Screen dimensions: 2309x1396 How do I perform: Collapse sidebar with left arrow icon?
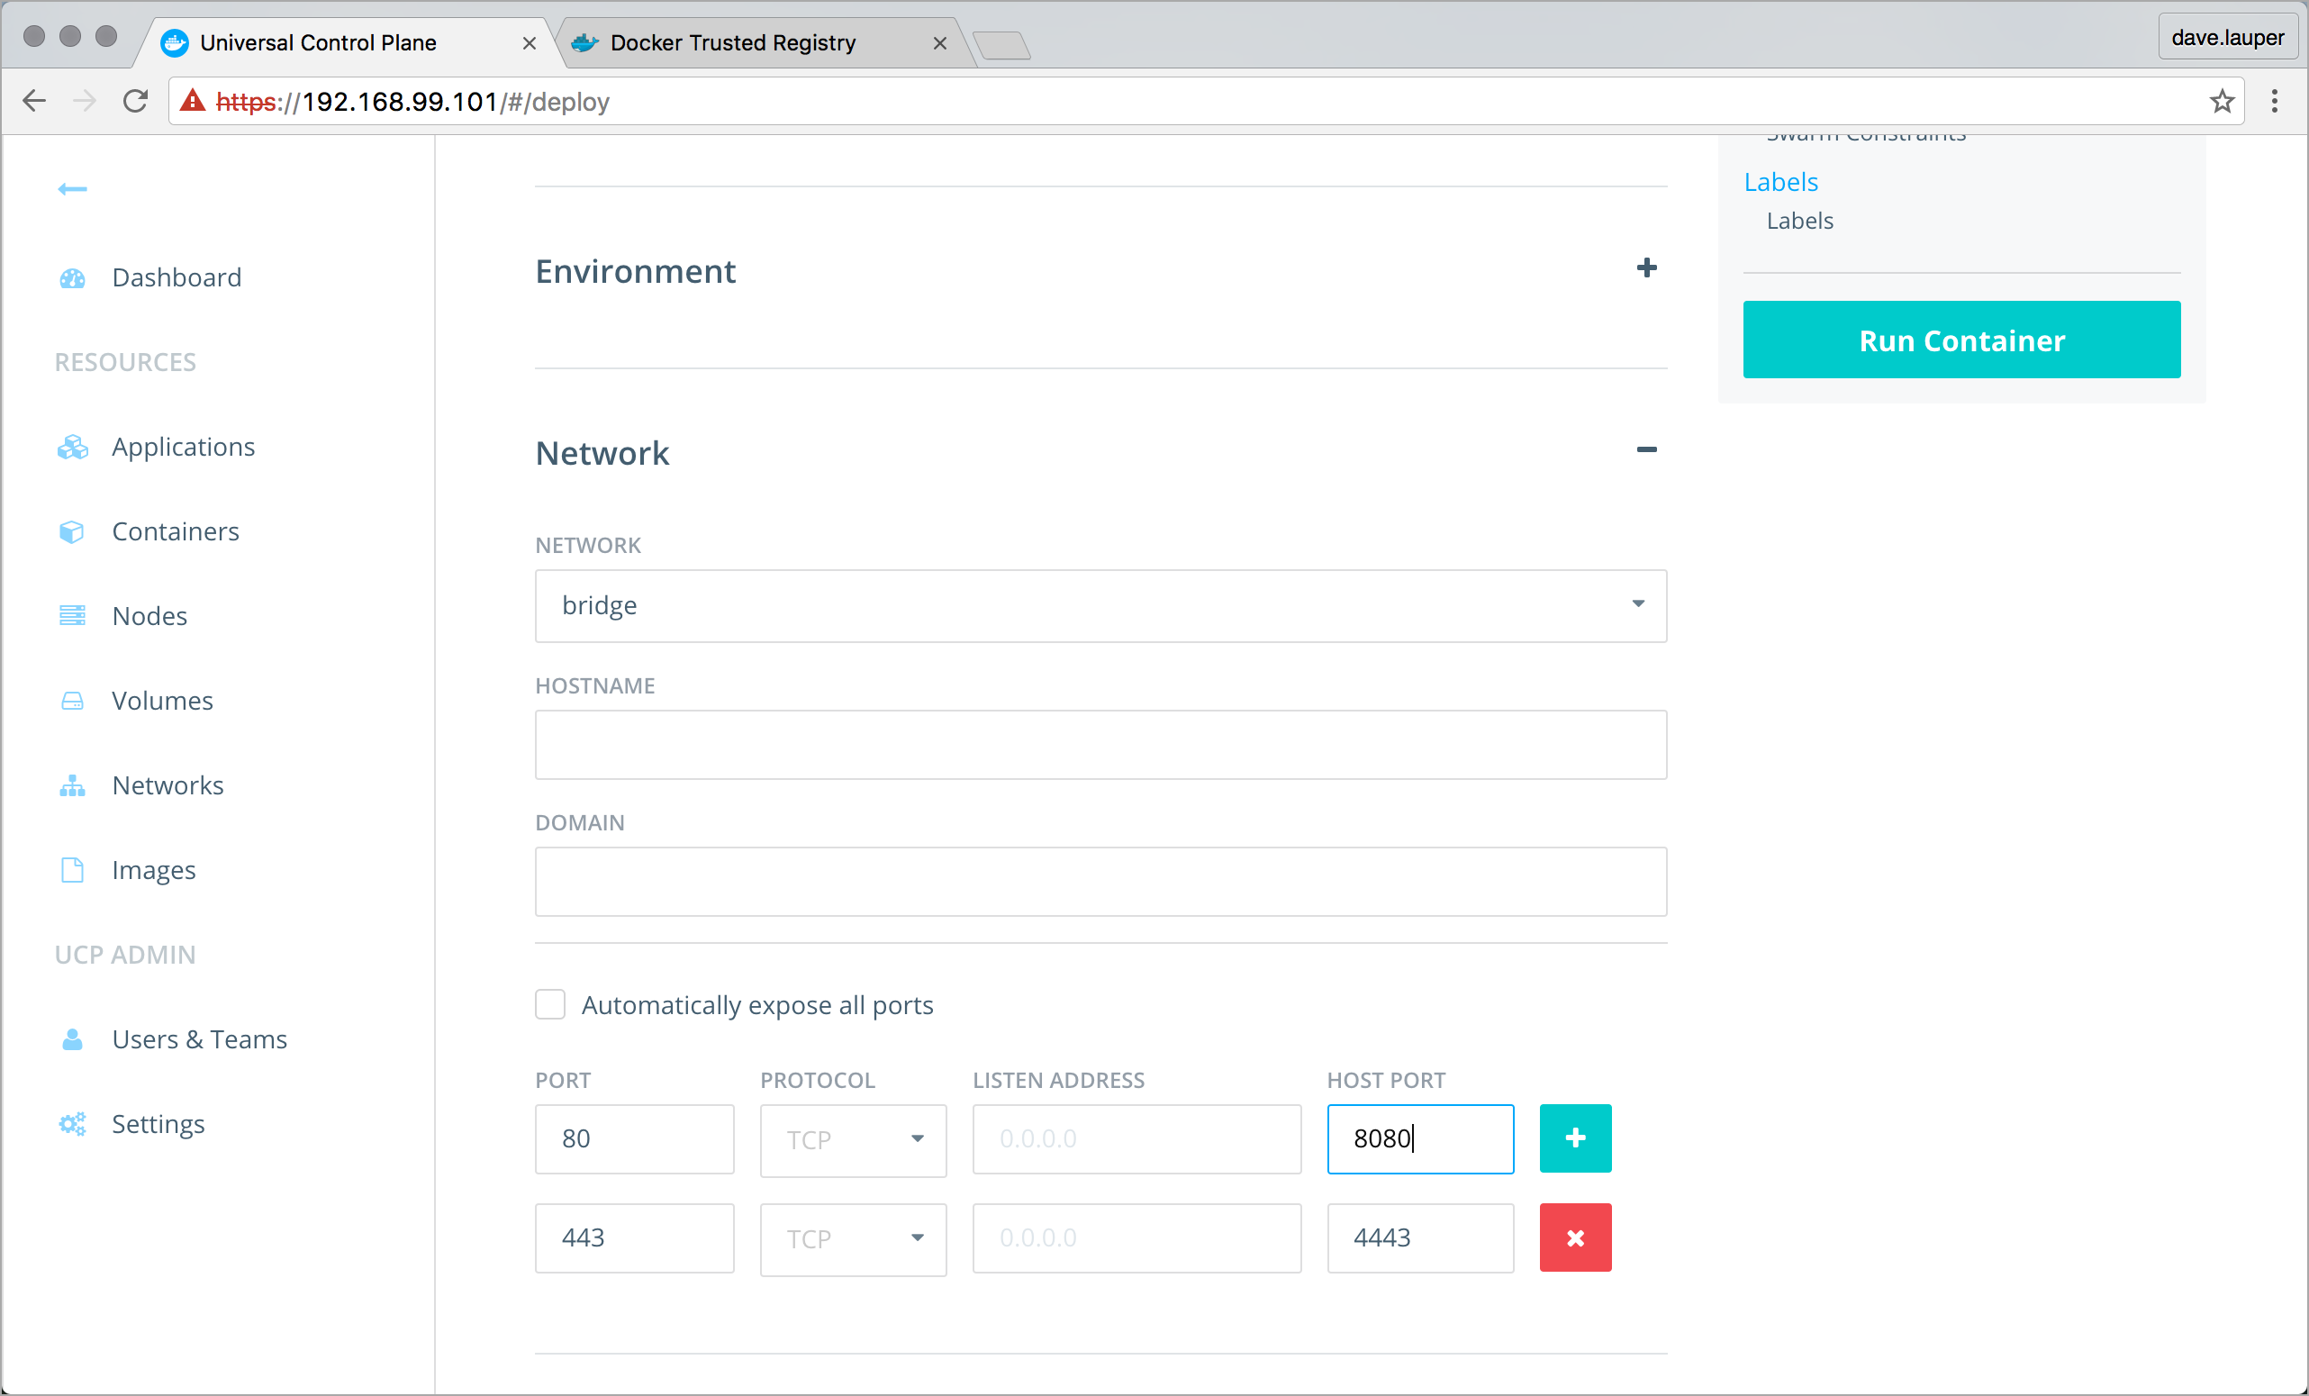coord(72,189)
